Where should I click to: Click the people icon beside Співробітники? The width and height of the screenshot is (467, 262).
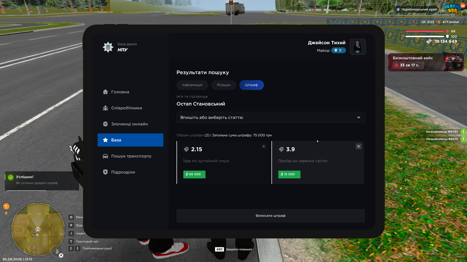coord(105,108)
